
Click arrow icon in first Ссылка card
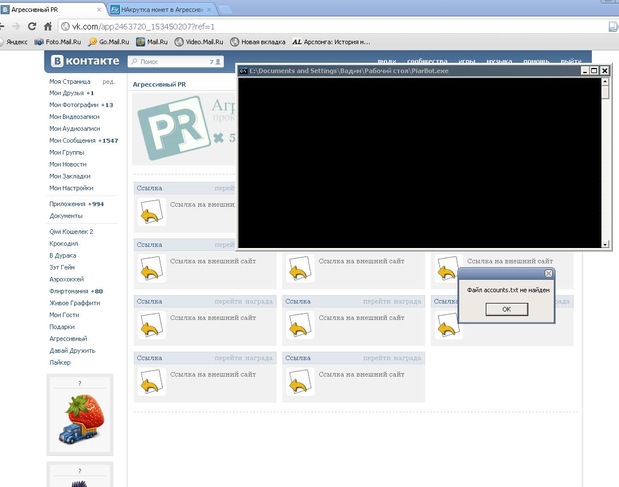coord(151,212)
